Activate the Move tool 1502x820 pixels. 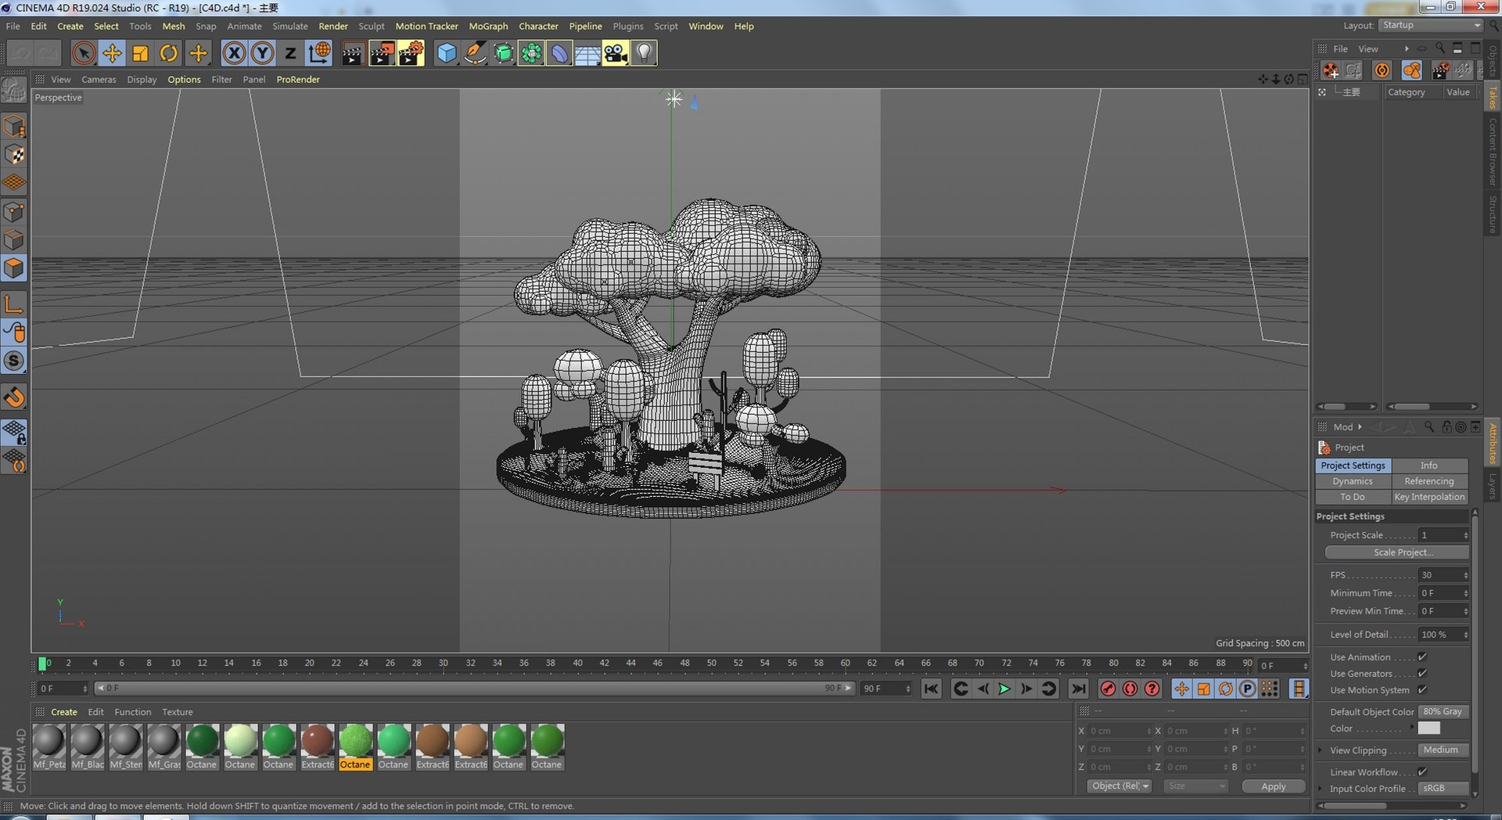click(x=112, y=53)
